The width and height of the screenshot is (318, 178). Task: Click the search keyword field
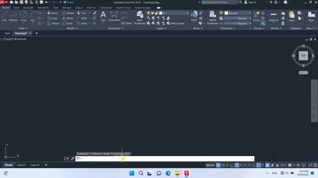pyautogui.click(x=220, y=2)
